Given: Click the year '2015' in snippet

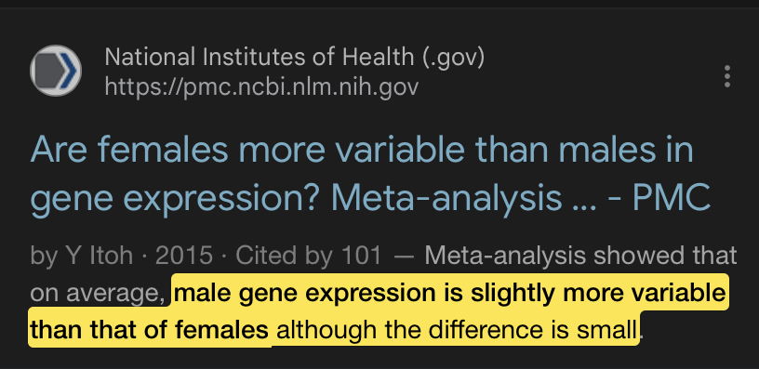Looking at the screenshot, I should coord(184,256).
